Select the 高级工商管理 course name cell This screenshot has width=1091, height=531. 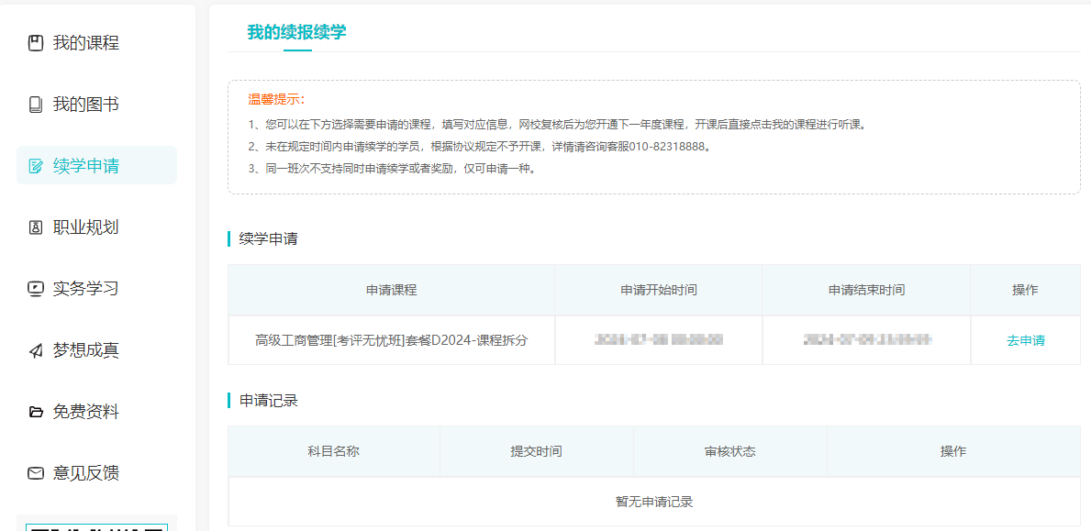(x=389, y=338)
